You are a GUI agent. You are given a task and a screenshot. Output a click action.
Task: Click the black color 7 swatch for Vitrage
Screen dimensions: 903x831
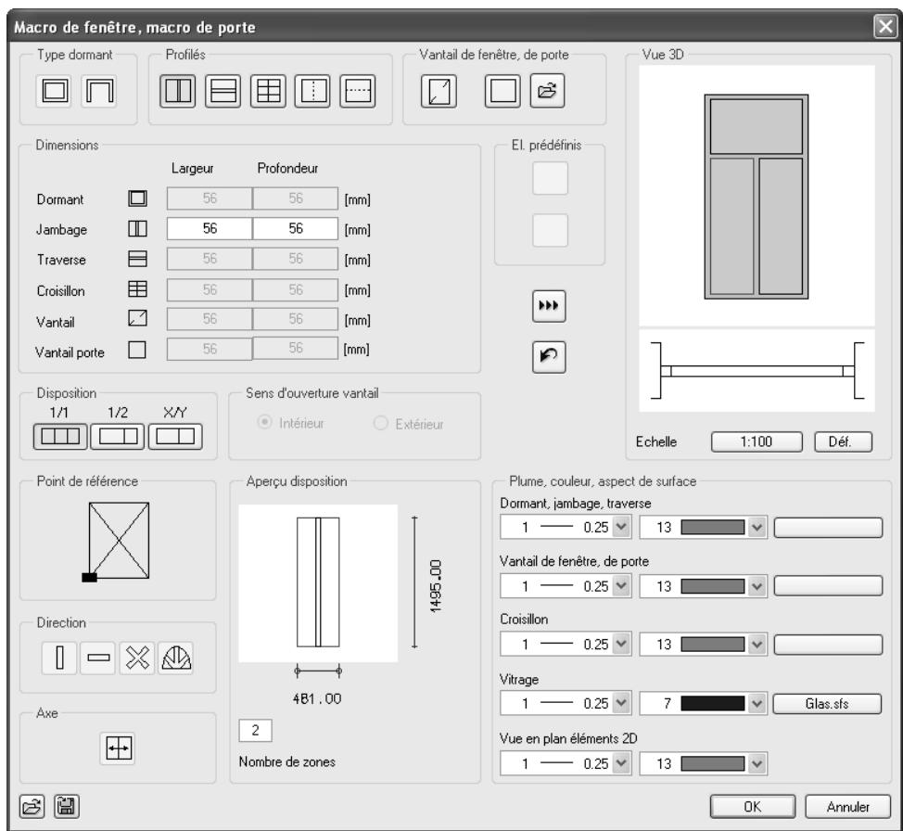pyautogui.click(x=712, y=704)
